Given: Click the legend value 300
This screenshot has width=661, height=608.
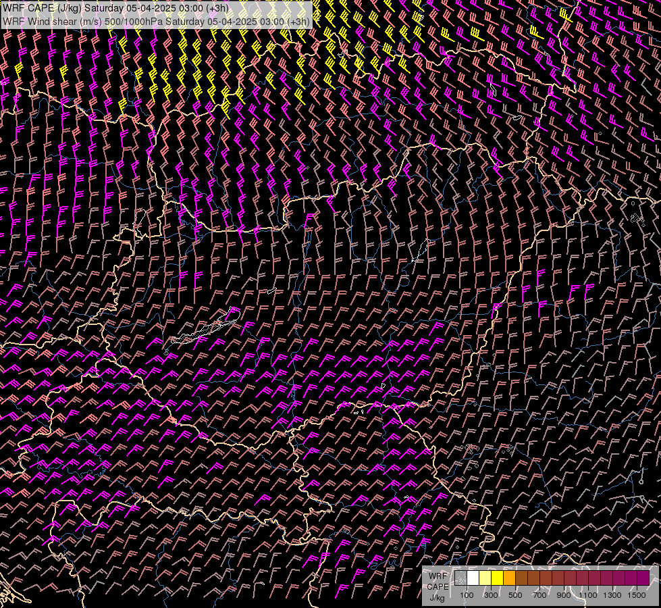Looking at the screenshot, I should [x=491, y=595].
